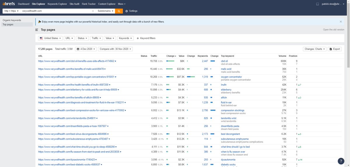The image size is (350, 167).
Task: Open the dysautonomia URL
Action: [66, 159]
